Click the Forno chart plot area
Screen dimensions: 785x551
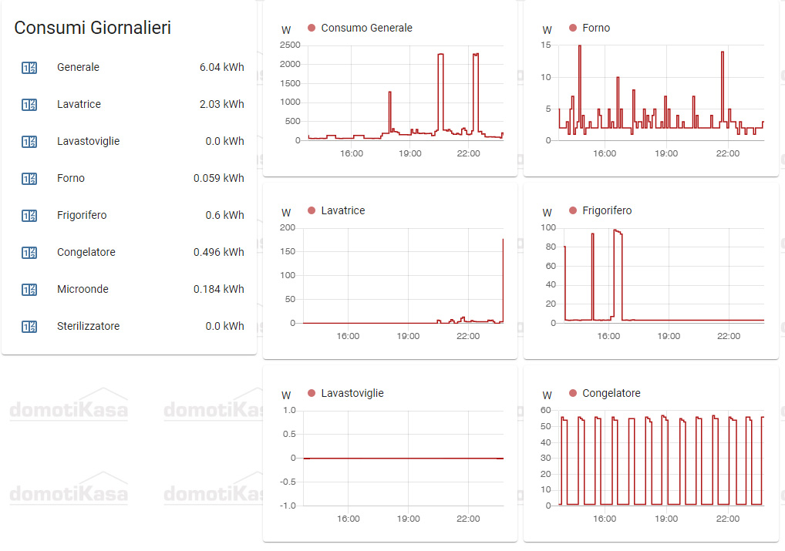point(662,93)
